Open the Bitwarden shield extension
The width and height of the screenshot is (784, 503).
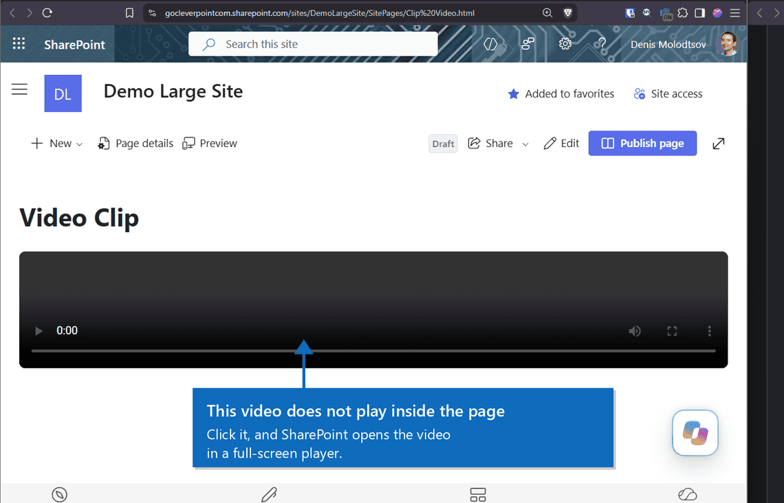630,13
